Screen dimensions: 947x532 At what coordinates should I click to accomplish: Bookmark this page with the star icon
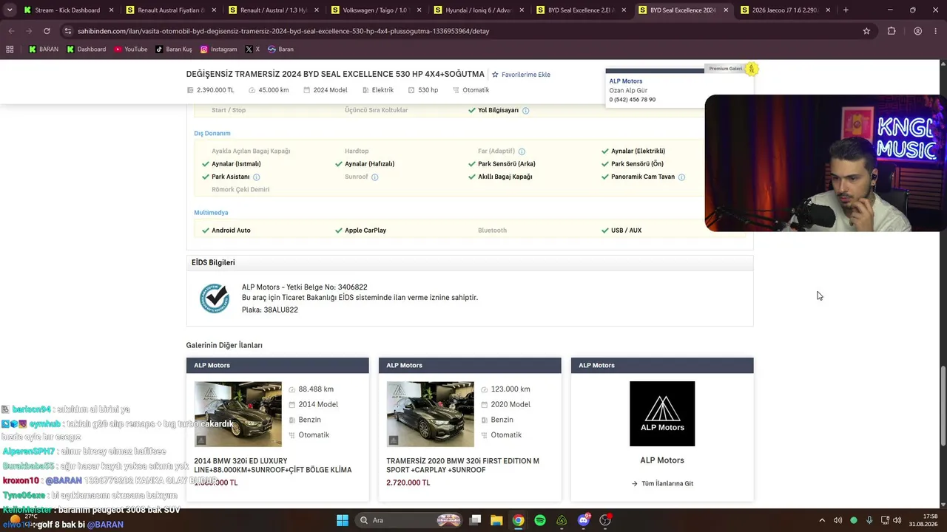(866, 31)
